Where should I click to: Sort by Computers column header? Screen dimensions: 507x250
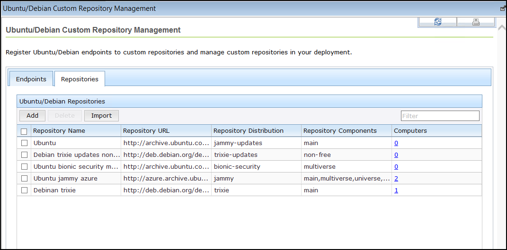pyautogui.click(x=436, y=131)
